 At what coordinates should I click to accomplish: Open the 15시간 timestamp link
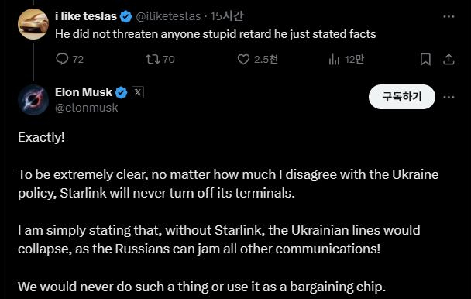tap(226, 16)
